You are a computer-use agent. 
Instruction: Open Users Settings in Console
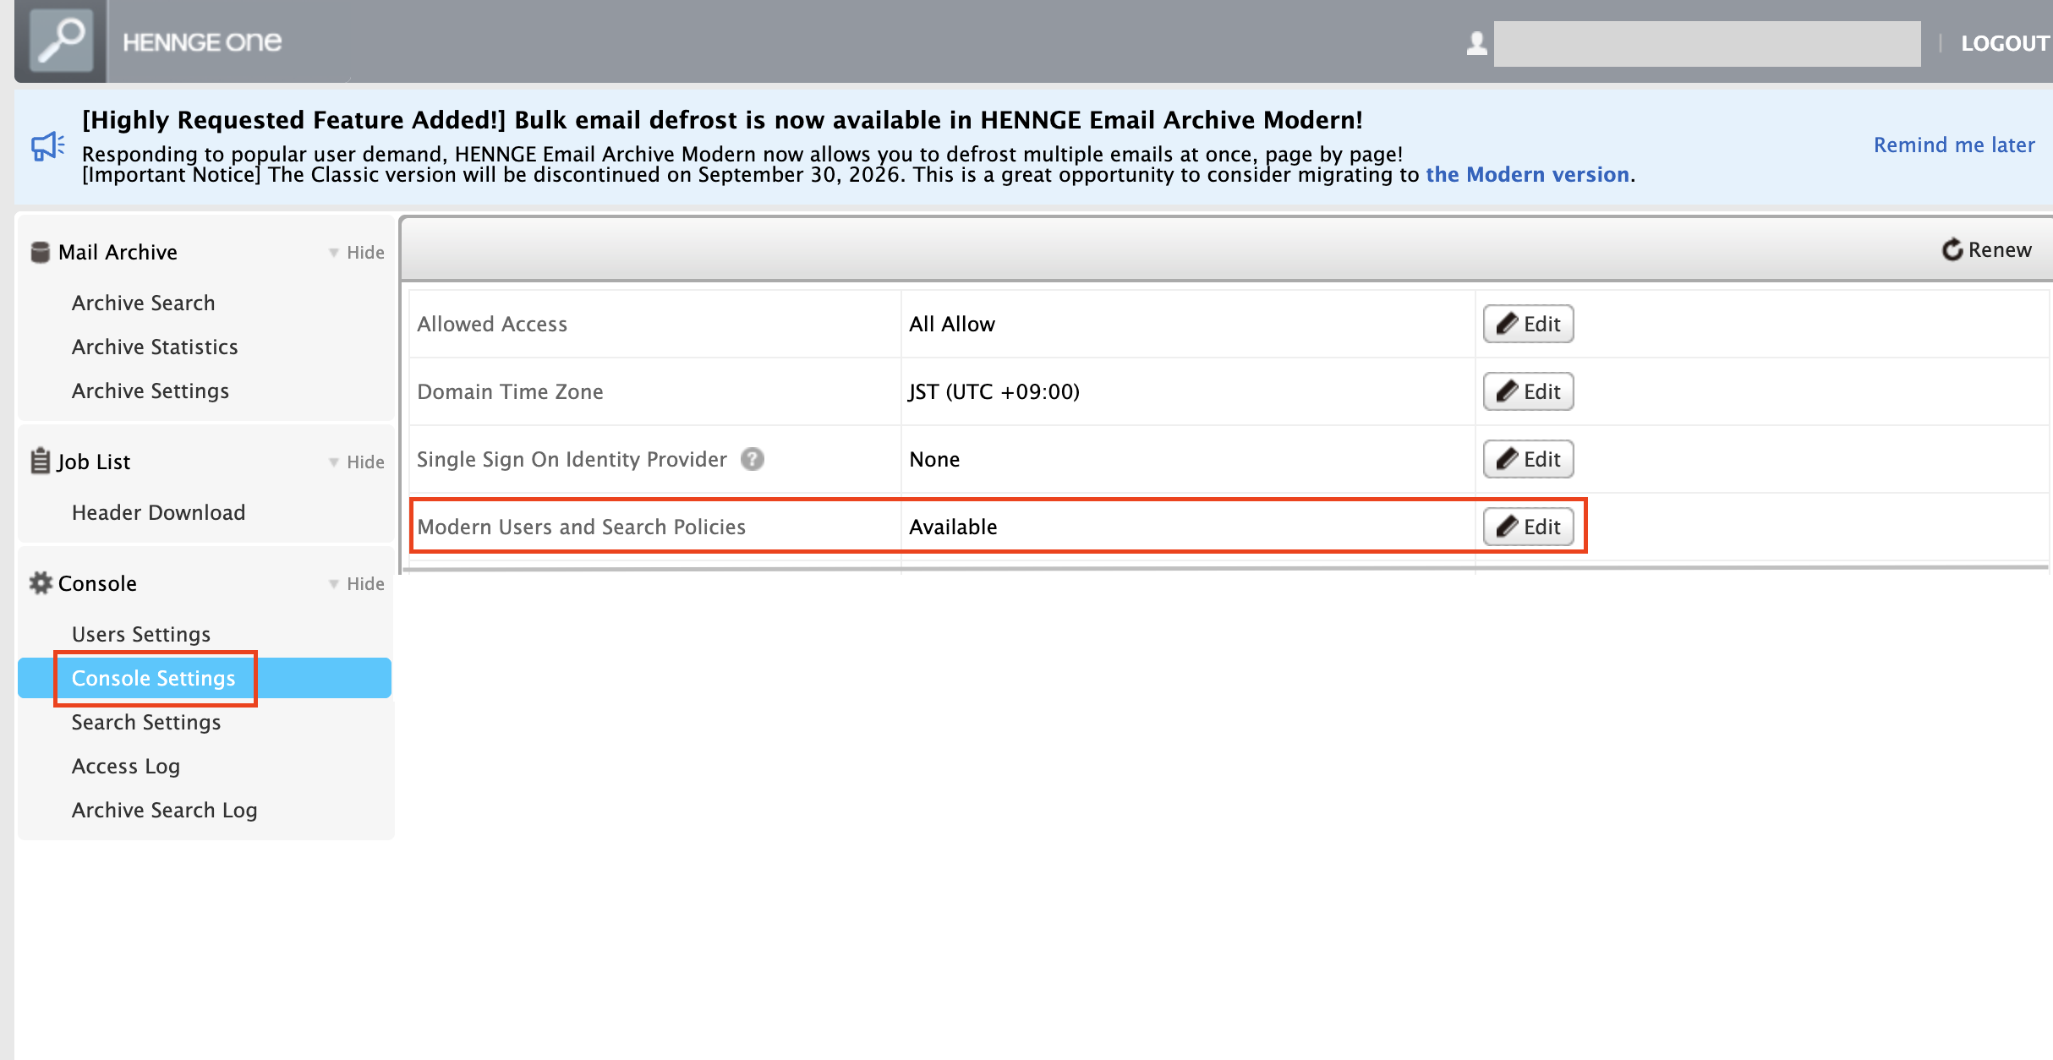[141, 634]
